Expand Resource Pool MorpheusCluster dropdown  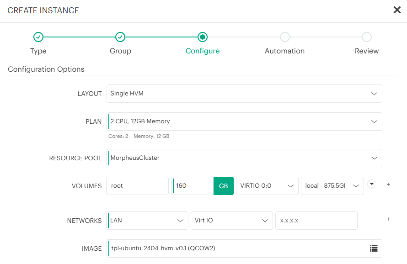coord(244,158)
